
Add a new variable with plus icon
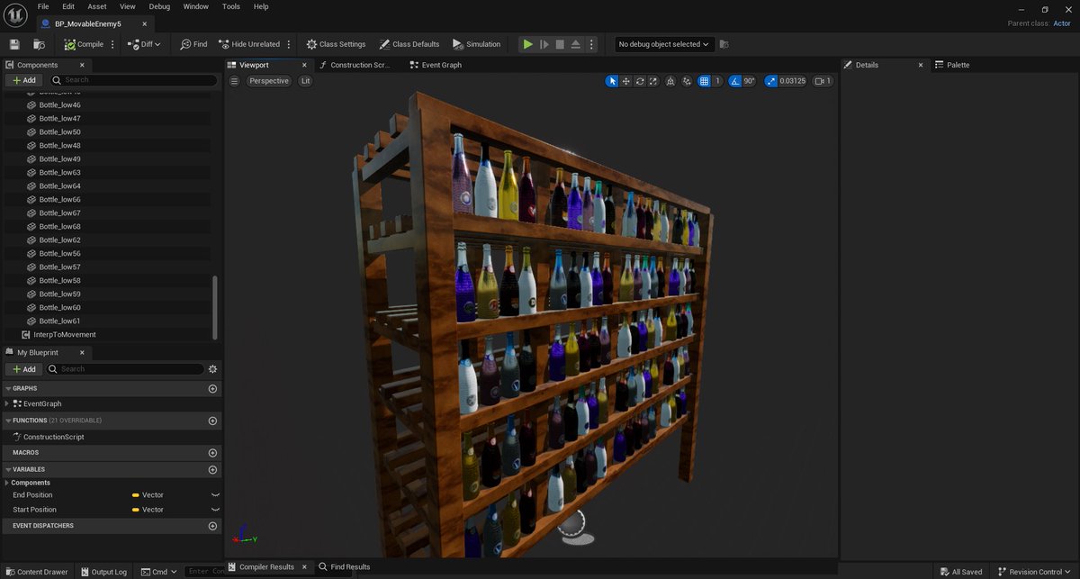212,469
